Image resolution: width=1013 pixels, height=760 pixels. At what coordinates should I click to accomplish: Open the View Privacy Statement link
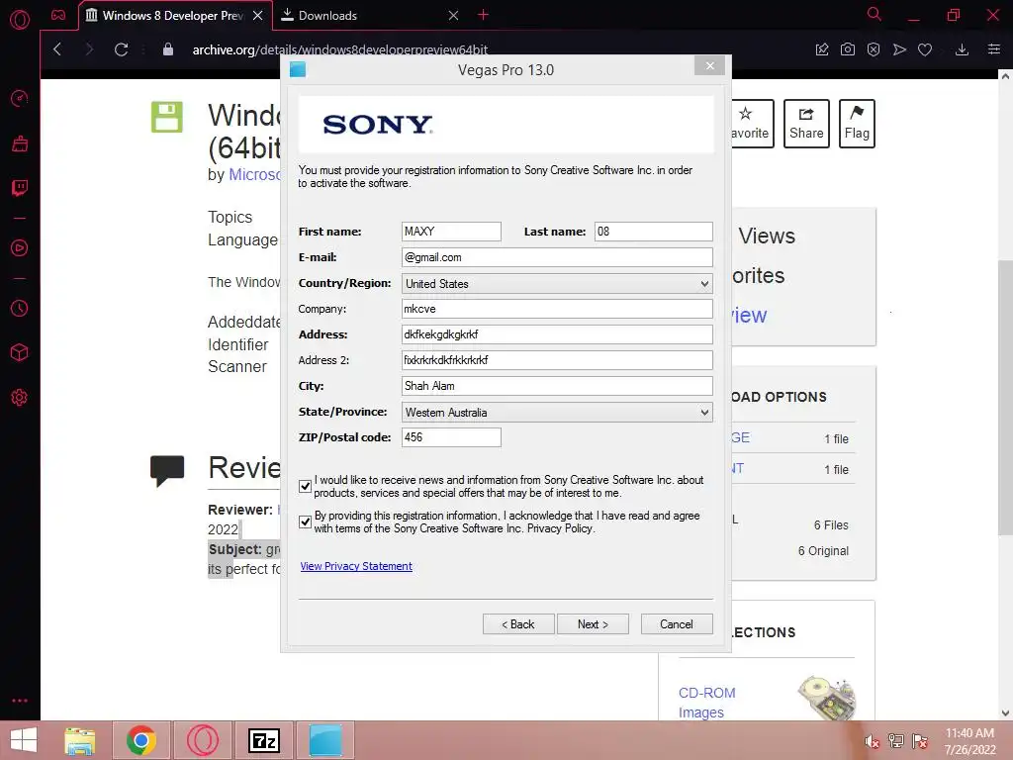click(356, 566)
